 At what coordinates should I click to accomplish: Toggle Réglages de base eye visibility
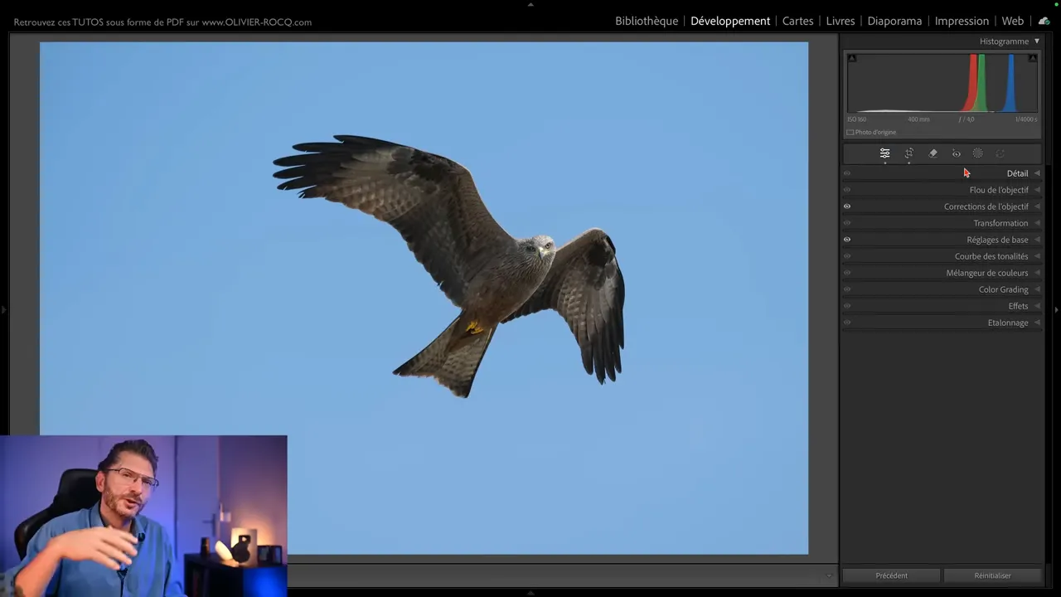[x=847, y=240]
